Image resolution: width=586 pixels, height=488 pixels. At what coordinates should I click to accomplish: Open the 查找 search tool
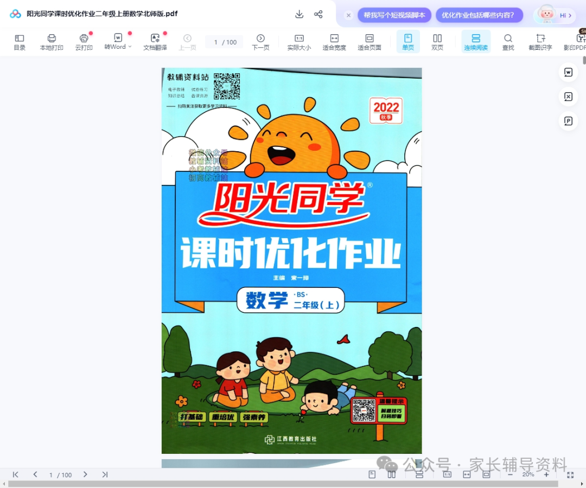(x=508, y=42)
